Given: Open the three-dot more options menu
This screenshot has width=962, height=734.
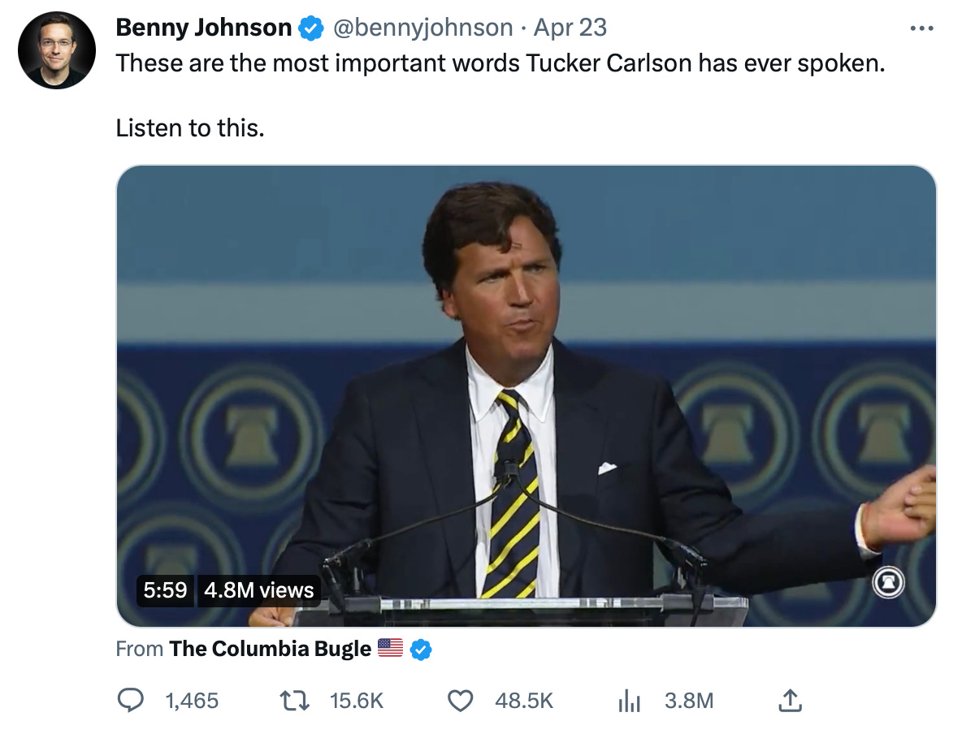Looking at the screenshot, I should point(922,28).
